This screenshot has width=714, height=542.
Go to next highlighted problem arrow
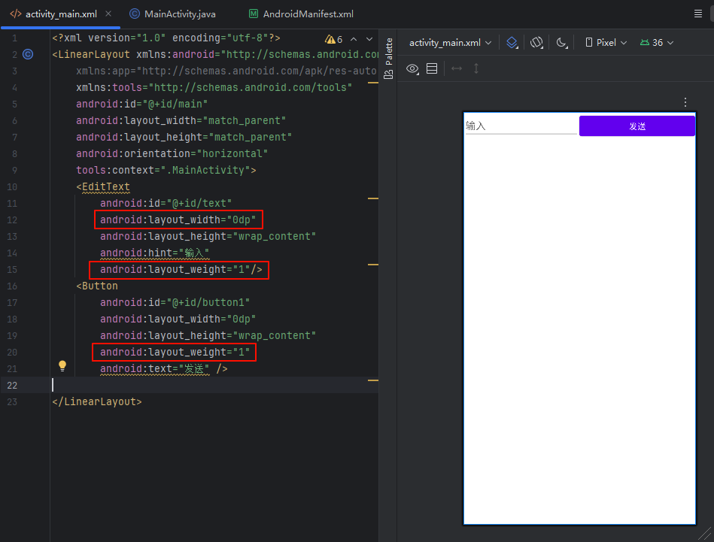click(369, 40)
